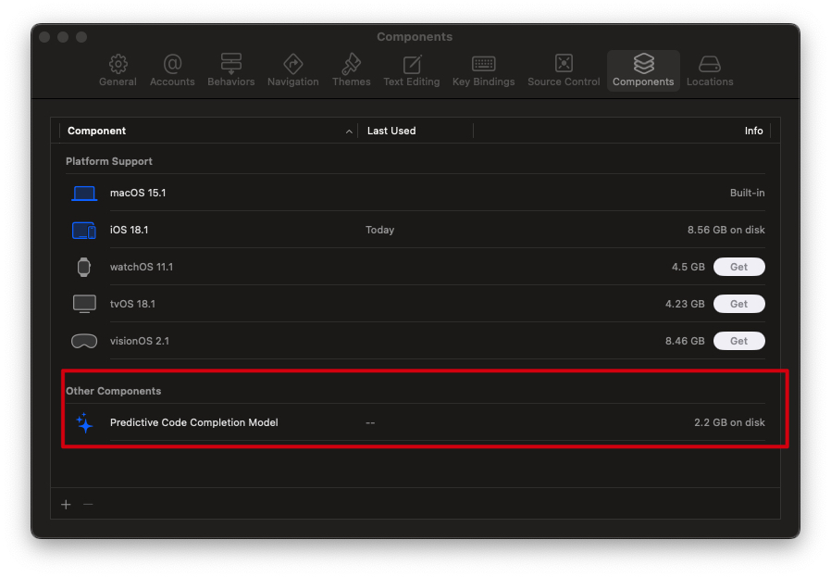Viewport: 831px width, 577px height.
Task: Get the tvOS 18.1 platform
Action: (738, 304)
